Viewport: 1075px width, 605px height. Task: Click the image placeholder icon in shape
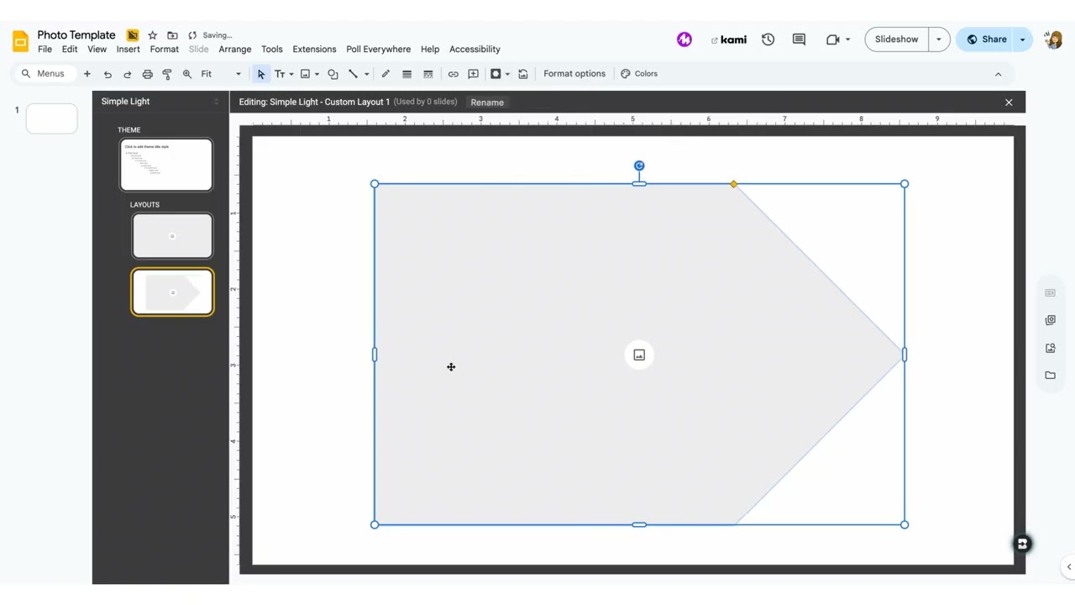coord(639,355)
